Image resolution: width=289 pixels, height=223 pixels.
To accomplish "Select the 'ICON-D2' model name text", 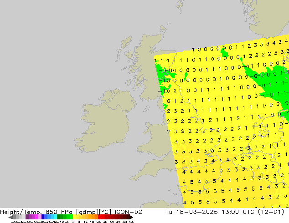I will [x=128, y=212].
